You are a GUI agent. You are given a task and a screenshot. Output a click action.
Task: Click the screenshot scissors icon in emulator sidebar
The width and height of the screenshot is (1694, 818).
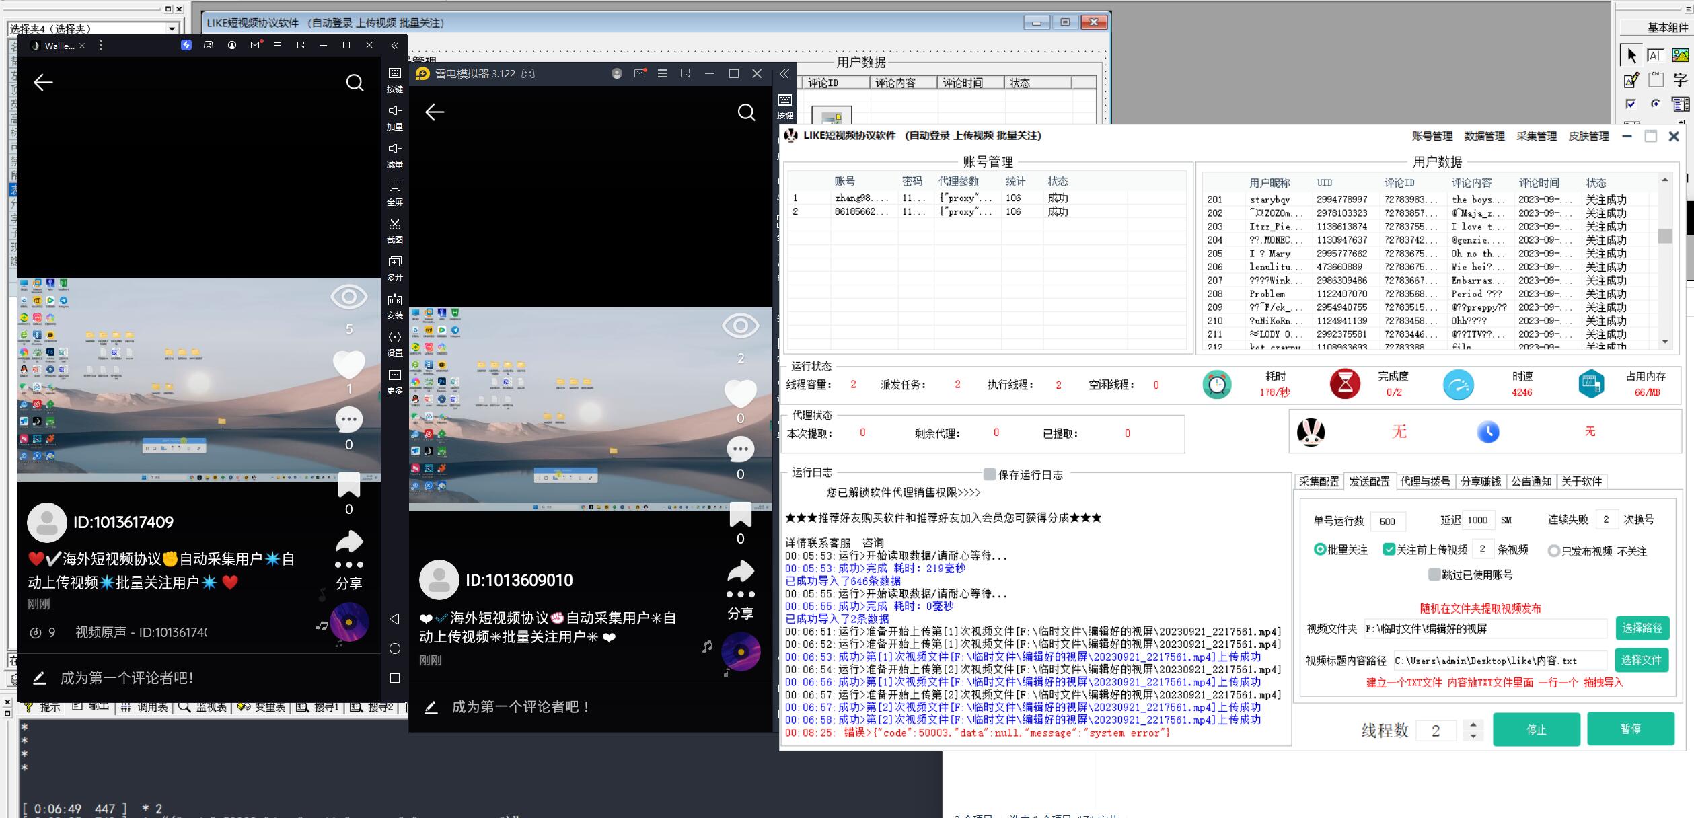395,225
